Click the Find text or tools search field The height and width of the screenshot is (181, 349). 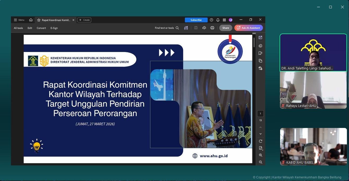(x=166, y=28)
